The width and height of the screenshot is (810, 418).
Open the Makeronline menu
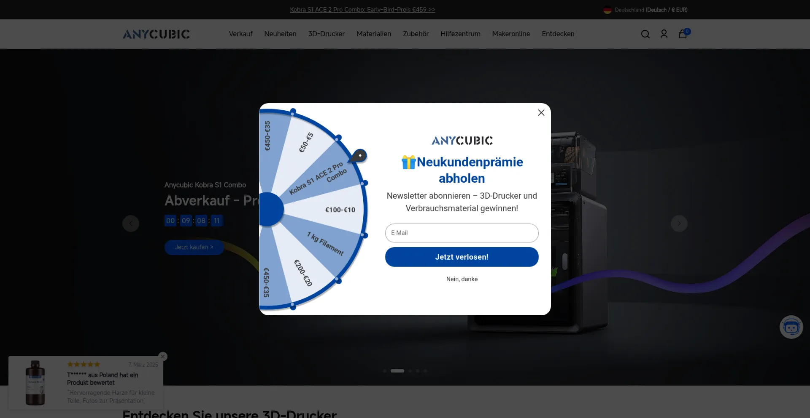tap(511, 34)
